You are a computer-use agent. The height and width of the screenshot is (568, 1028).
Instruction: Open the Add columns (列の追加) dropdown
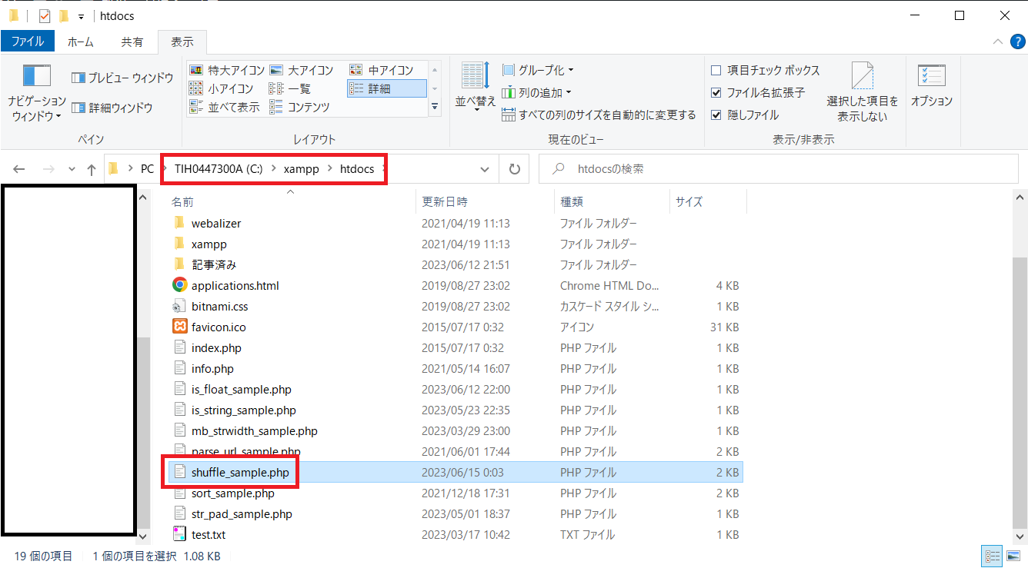coord(537,93)
